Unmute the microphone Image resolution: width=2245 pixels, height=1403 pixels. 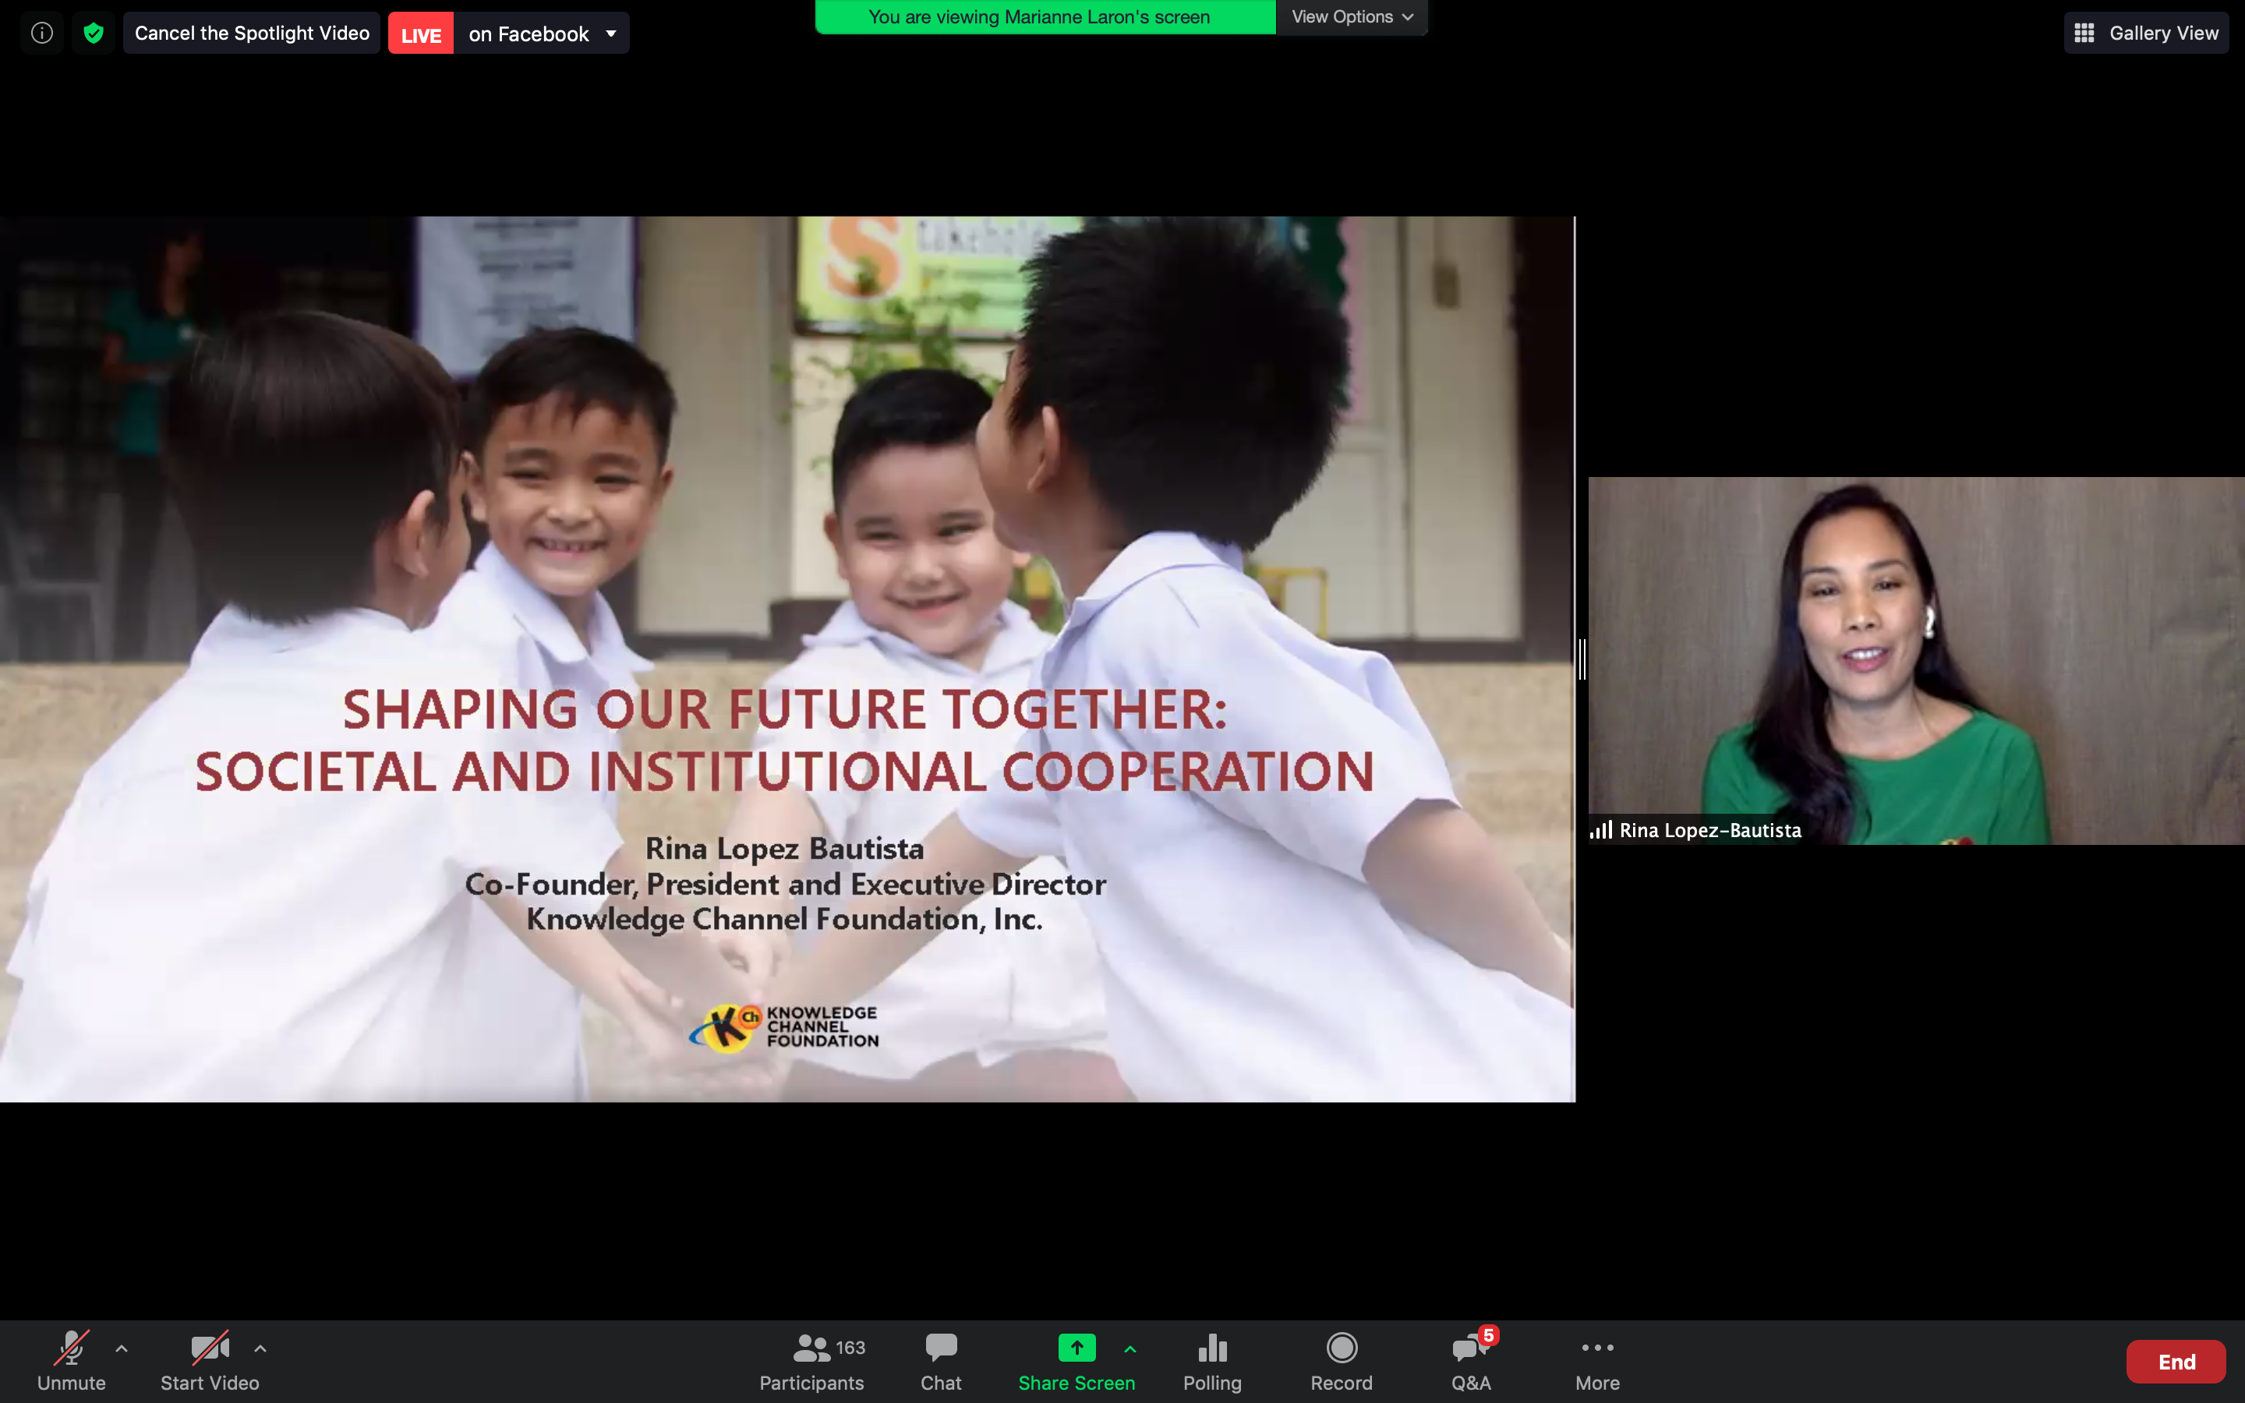(x=72, y=1360)
